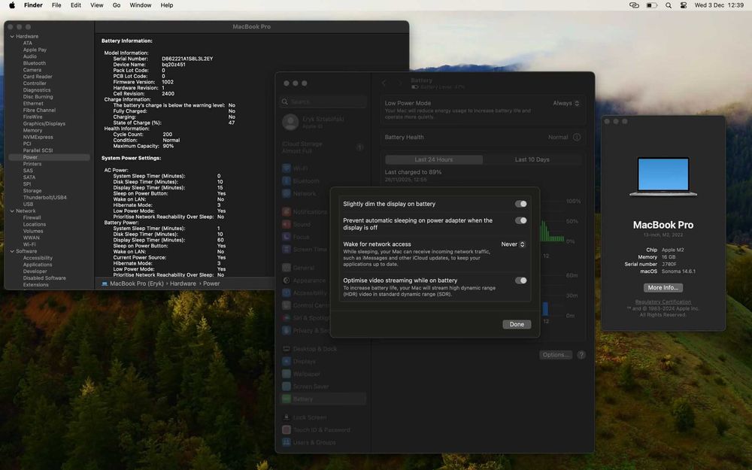Image resolution: width=752 pixels, height=470 pixels.
Task: Click the Displays icon in the Settings sidebar
Action: 287,361
